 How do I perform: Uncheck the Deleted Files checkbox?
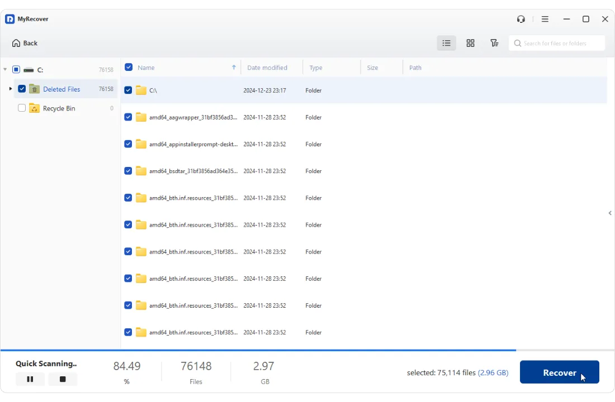22,89
